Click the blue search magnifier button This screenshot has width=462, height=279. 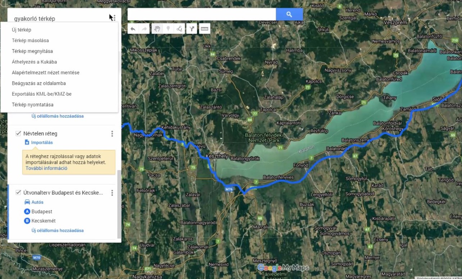289,14
